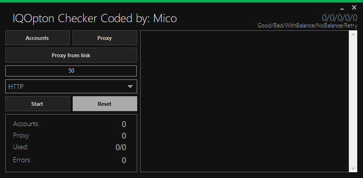
Task: Click inside the results output panel
Action: 245,102
